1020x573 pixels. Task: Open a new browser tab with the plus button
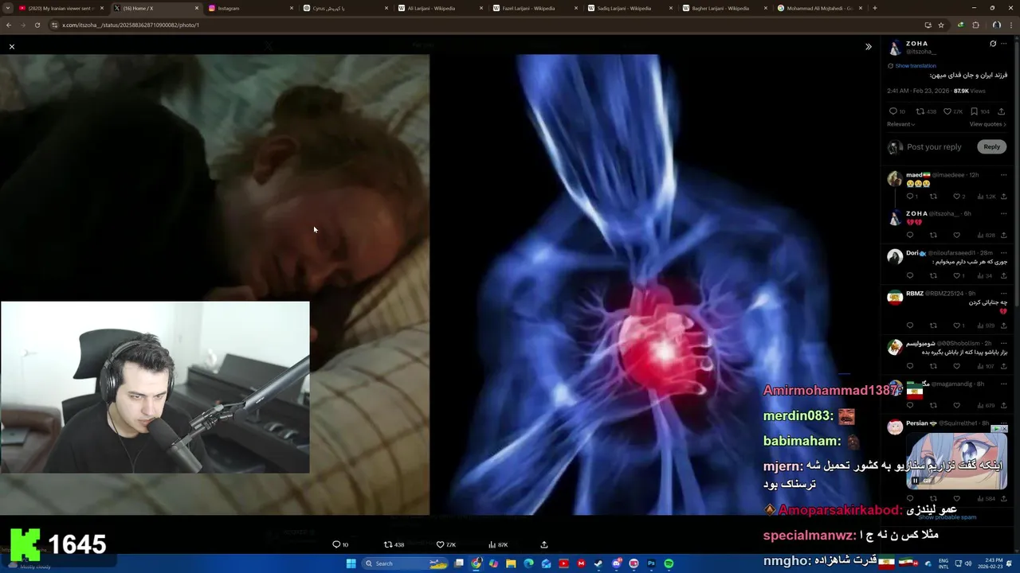[875, 8]
